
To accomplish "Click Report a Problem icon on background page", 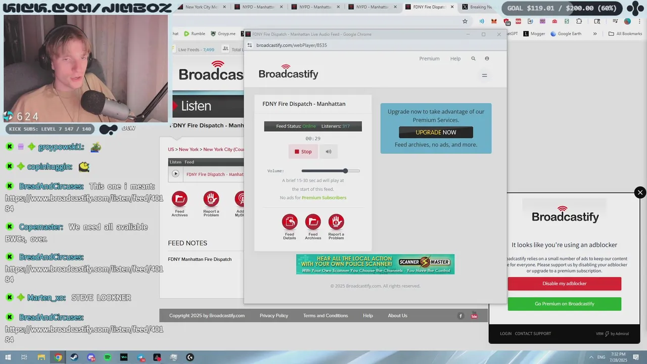I will [x=211, y=204].
